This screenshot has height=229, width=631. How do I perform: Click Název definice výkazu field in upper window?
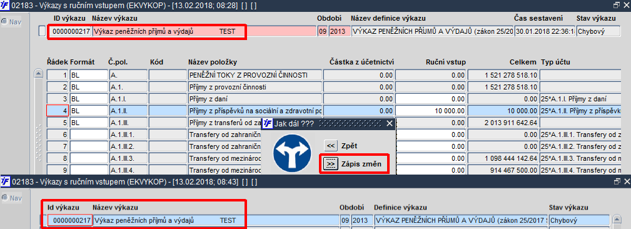coord(433,31)
